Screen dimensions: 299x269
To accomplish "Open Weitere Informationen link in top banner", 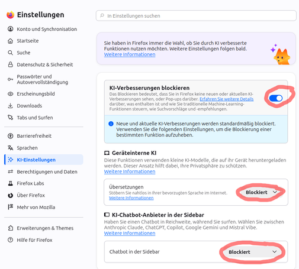I will tap(130, 54).
